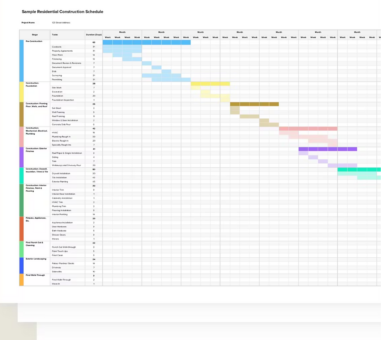Viewport: 381px width, 340px height.
Task: Select the Specialty Rough-Ins task
Action: (61, 145)
